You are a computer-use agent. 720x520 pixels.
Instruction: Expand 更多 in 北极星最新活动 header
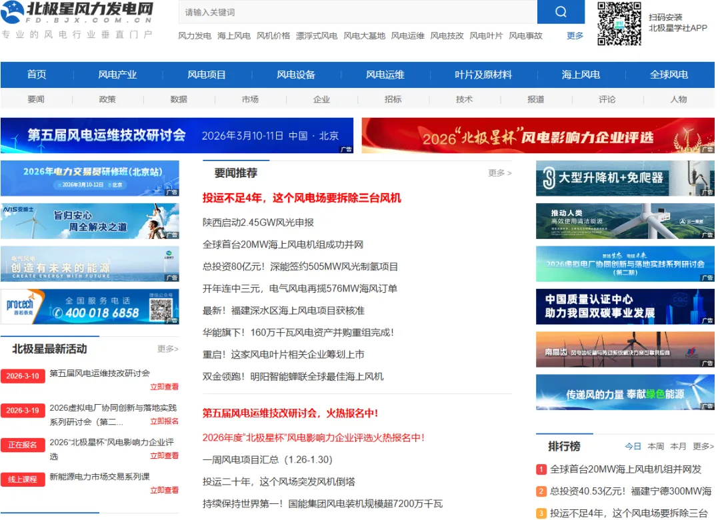click(167, 349)
